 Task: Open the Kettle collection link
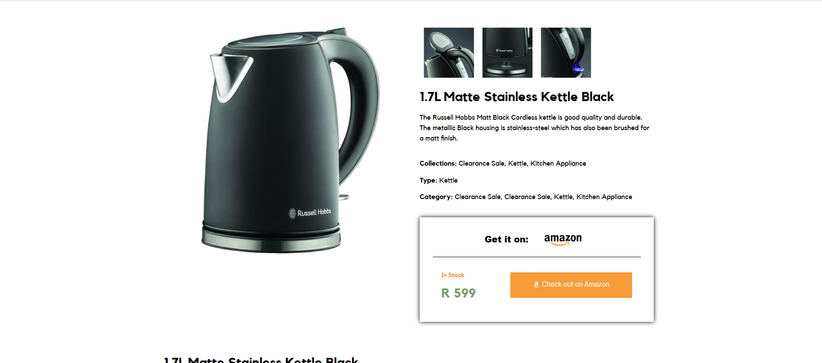tap(517, 164)
